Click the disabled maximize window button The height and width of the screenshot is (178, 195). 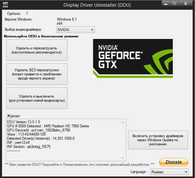pyautogui.click(x=174, y=3)
